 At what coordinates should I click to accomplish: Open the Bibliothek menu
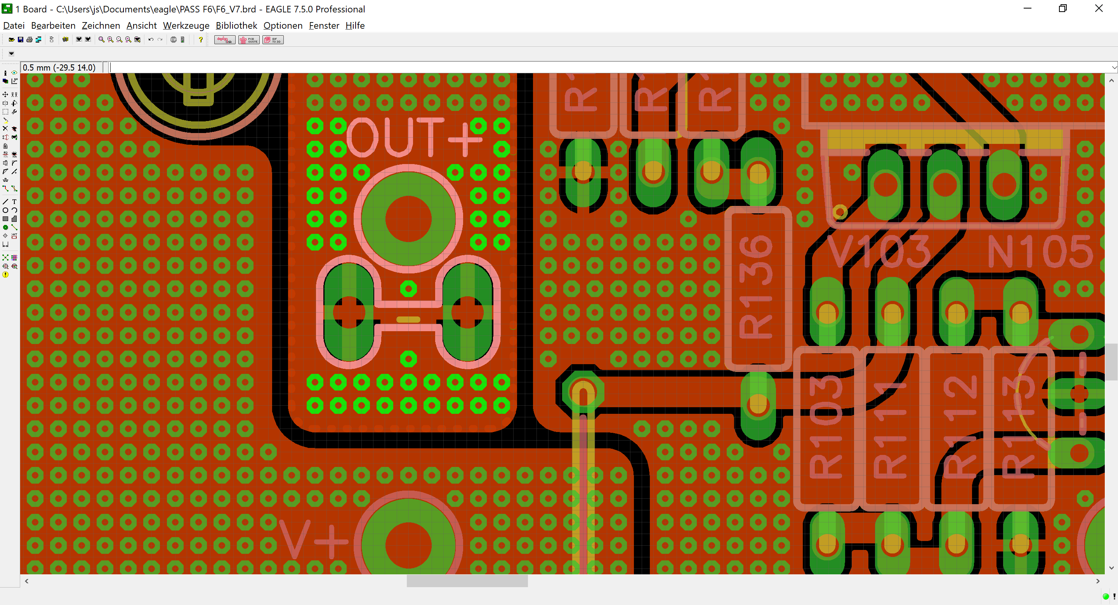tap(236, 26)
